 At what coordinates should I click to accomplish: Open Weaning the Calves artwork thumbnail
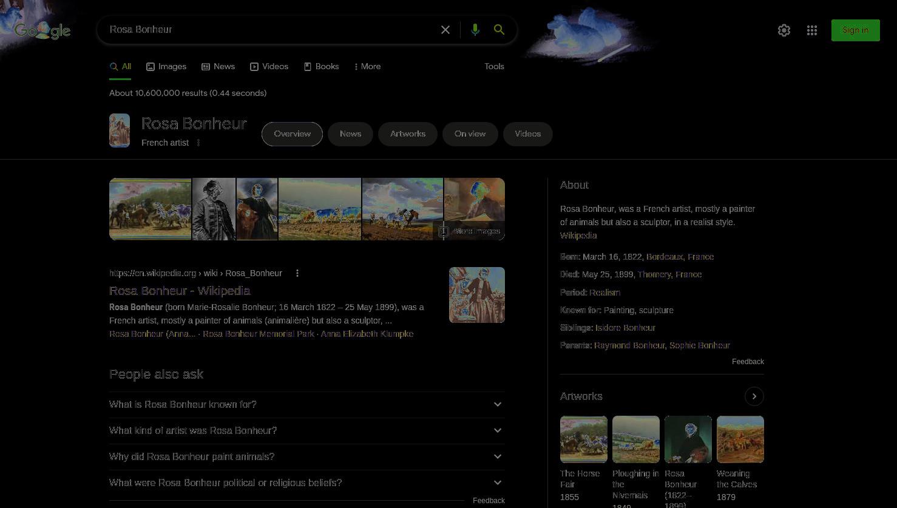[x=740, y=439]
